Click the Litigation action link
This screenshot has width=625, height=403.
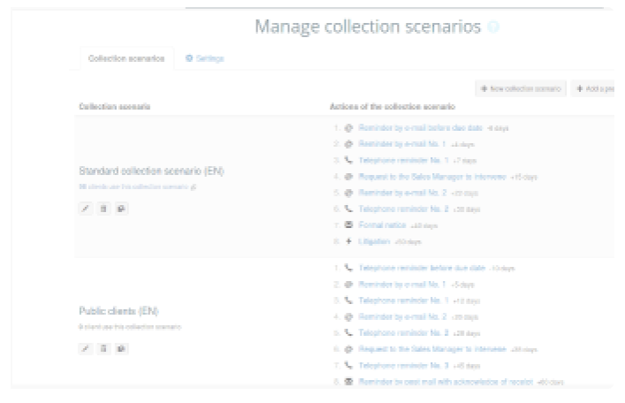(x=376, y=240)
